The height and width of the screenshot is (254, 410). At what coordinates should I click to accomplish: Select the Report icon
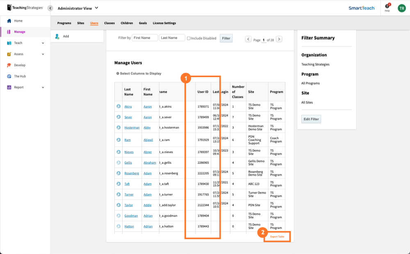click(x=9, y=87)
